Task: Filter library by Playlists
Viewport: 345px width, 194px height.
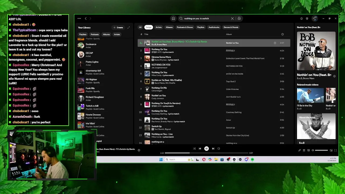Action: (x=83, y=34)
